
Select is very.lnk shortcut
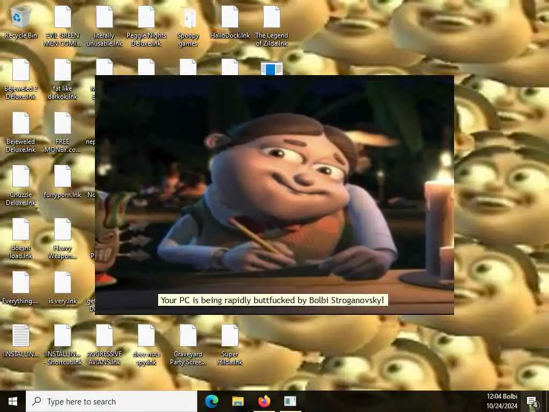[x=62, y=288]
